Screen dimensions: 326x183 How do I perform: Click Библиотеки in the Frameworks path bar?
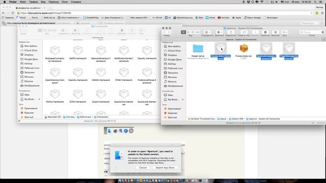pyautogui.click(x=84, y=117)
